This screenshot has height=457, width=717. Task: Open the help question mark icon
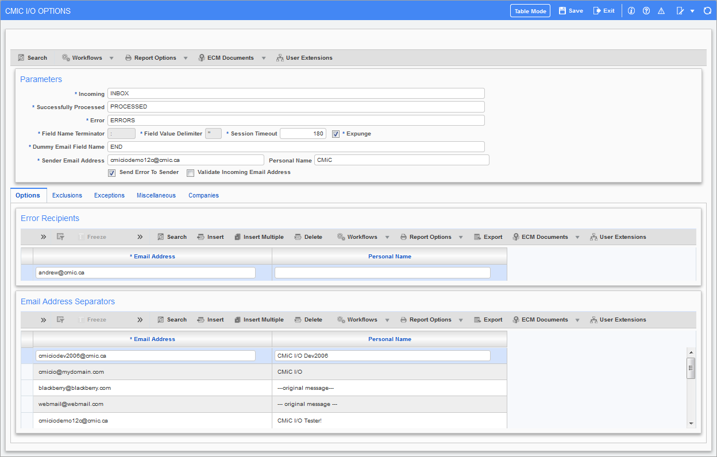tap(646, 11)
